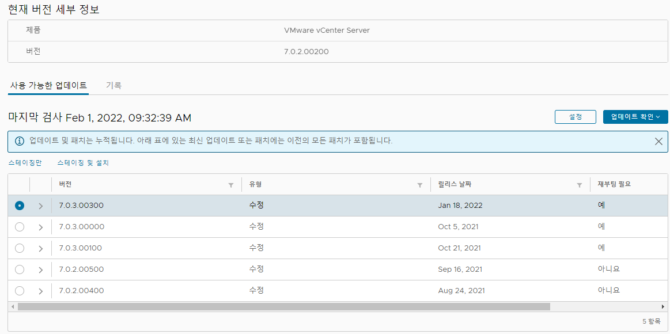Open the 업데이트 확인 dropdown button
Image resolution: width=670 pixels, height=334 pixels.
coord(635,117)
